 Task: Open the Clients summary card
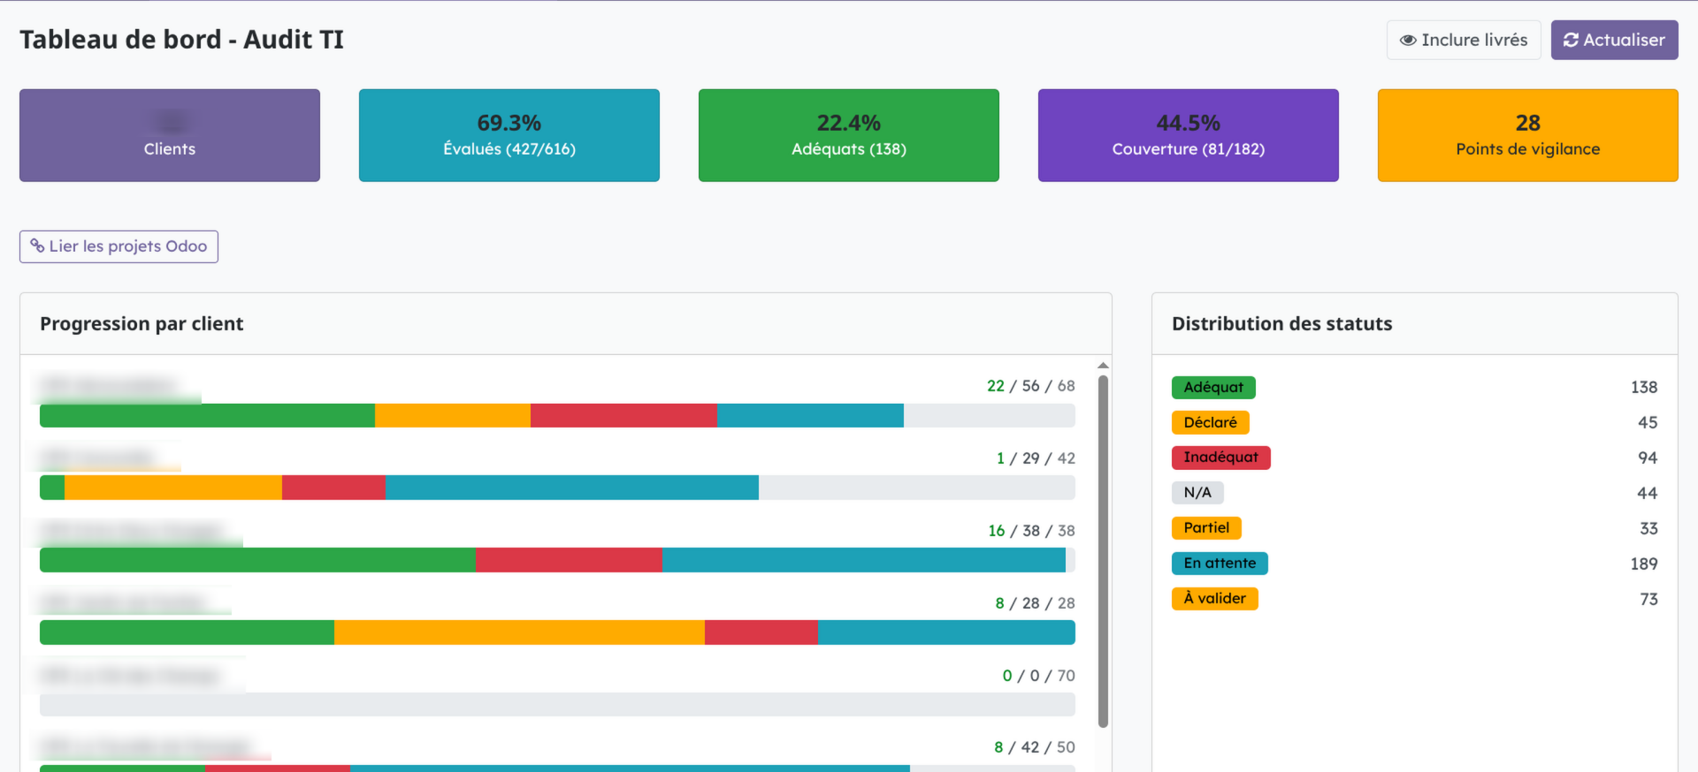[x=170, y=135]
